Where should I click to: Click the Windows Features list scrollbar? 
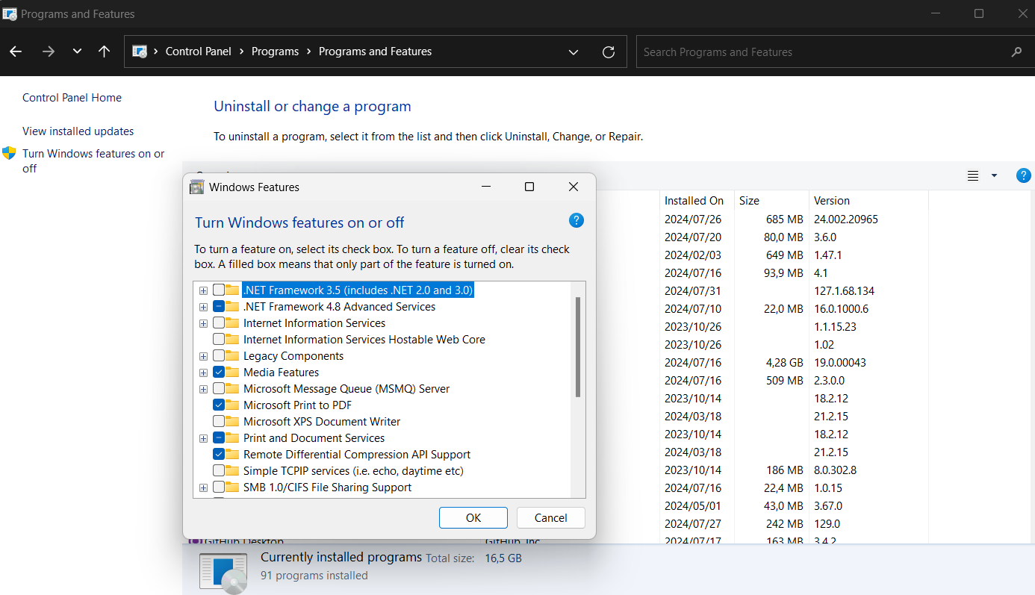[x=578, y=347]
